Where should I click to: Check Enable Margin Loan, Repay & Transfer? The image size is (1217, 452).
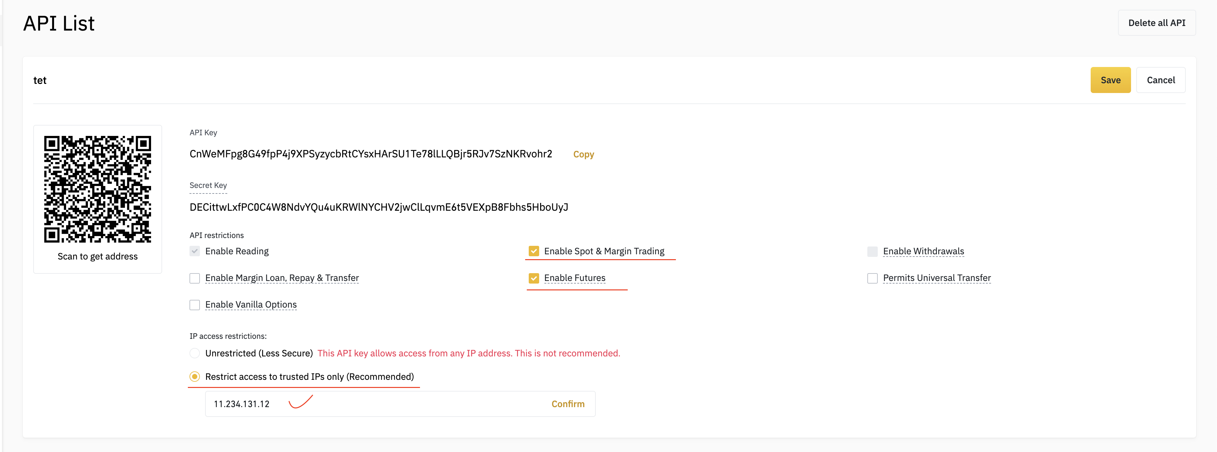click(x=195, y=278)
